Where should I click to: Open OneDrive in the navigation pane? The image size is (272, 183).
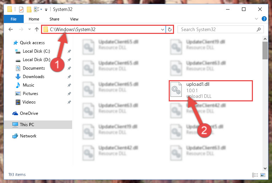[25, 113]
